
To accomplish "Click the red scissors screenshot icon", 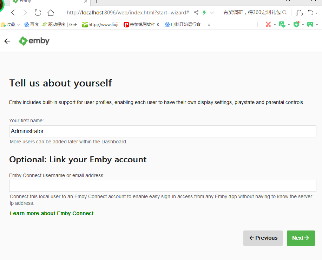I will [268, 25].
